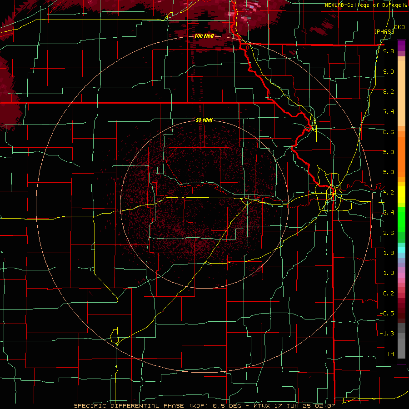
Task: Click the "-1.3" scale value
Action: 387,334
